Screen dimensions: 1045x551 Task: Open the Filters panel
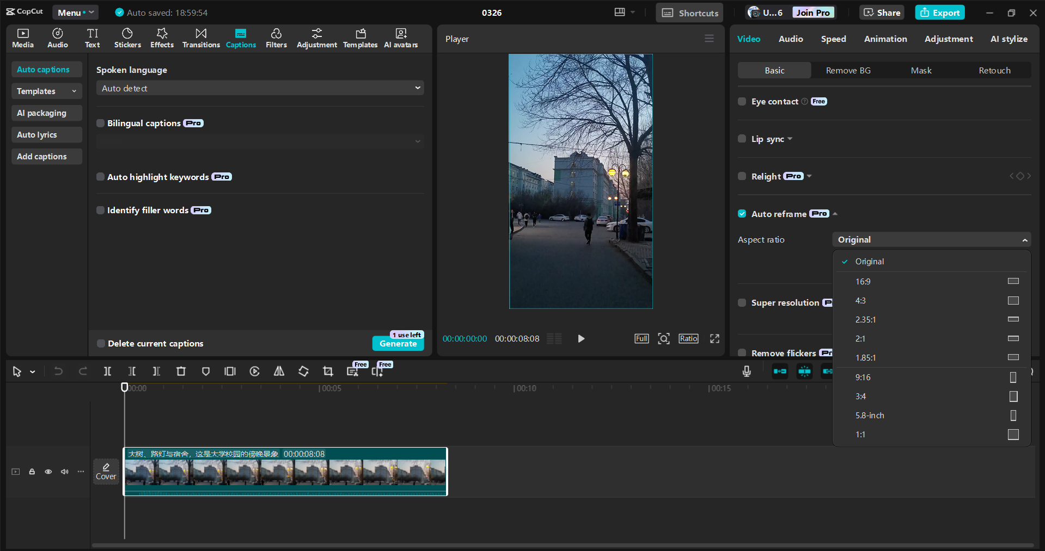[276, 38]
